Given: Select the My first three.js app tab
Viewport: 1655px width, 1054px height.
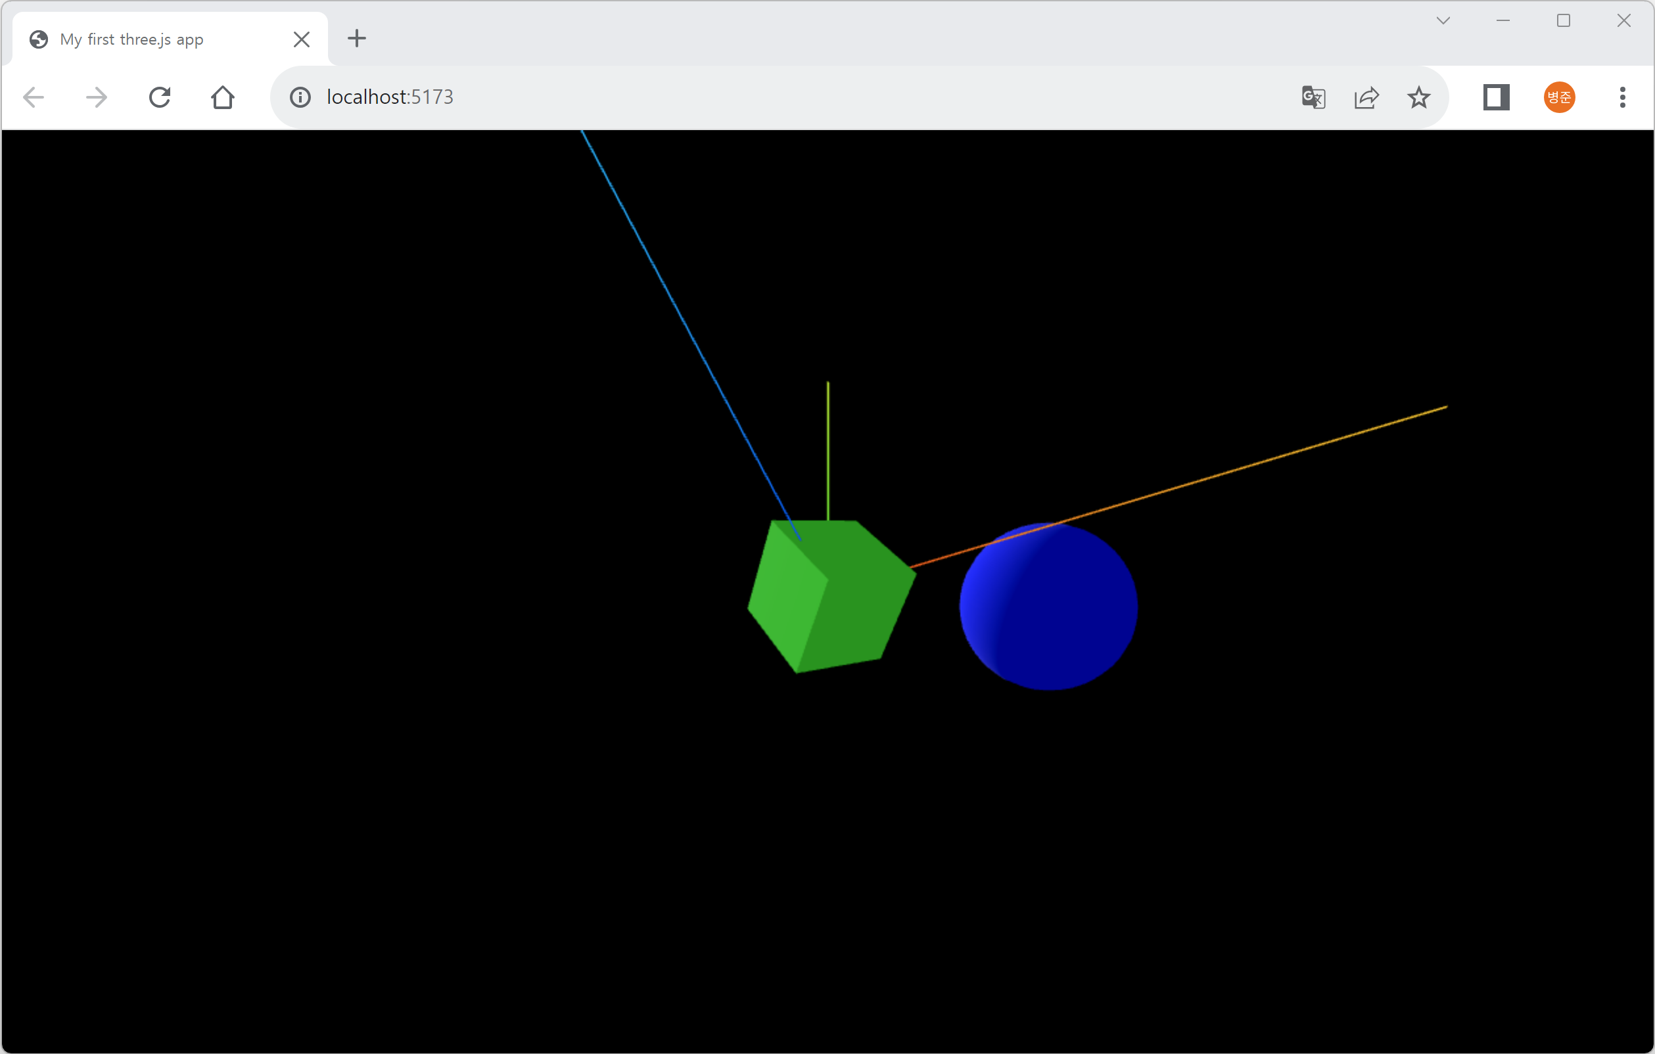Looking at the screenshot, I should [132, 39].
